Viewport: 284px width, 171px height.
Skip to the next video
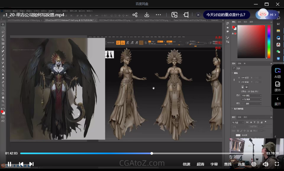pyautogui.click(x=31, y=164)
